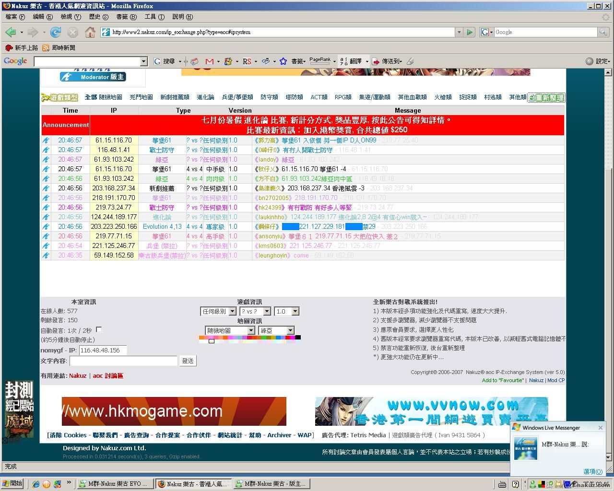Click the home icon in navigation toolbar
This screenshot has width=614, height=491.
[x=90, y=32]
